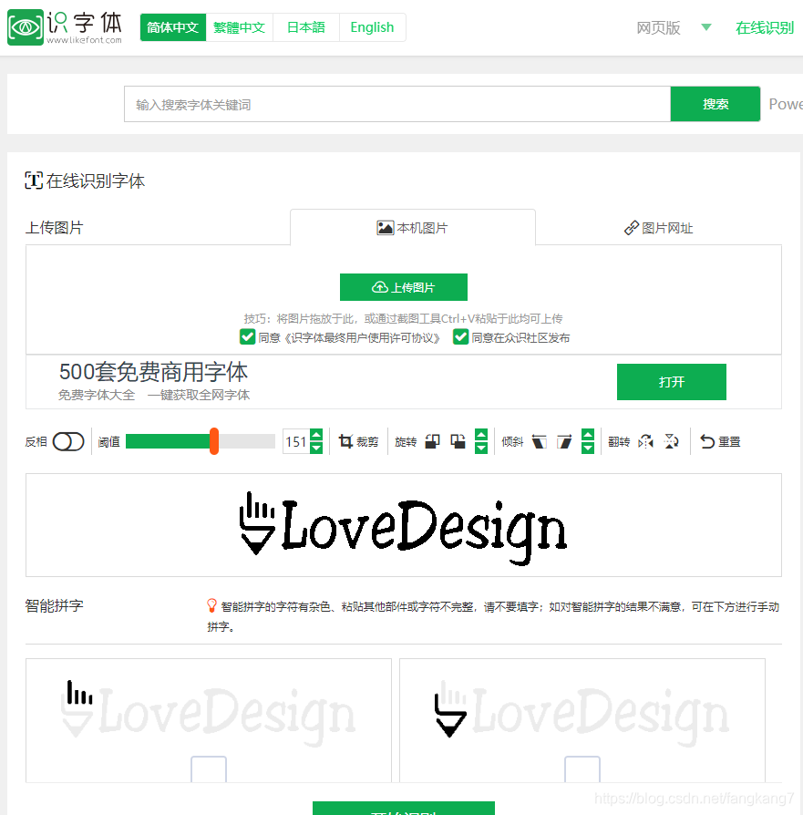
Task: Select the 裁剪 crop tool
Action: pyautogui.click(x=358, y=442)
